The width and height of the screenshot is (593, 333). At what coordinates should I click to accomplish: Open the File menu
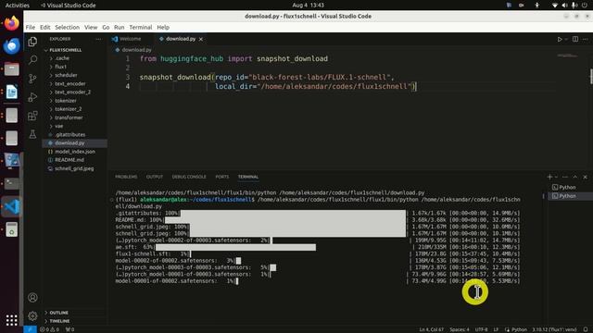(x=31, y=27)
